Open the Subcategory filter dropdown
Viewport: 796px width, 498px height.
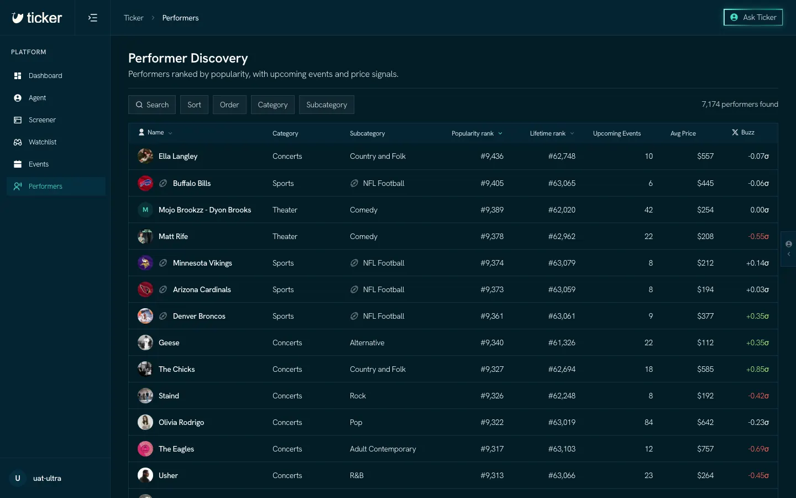[x=327, y=105]
